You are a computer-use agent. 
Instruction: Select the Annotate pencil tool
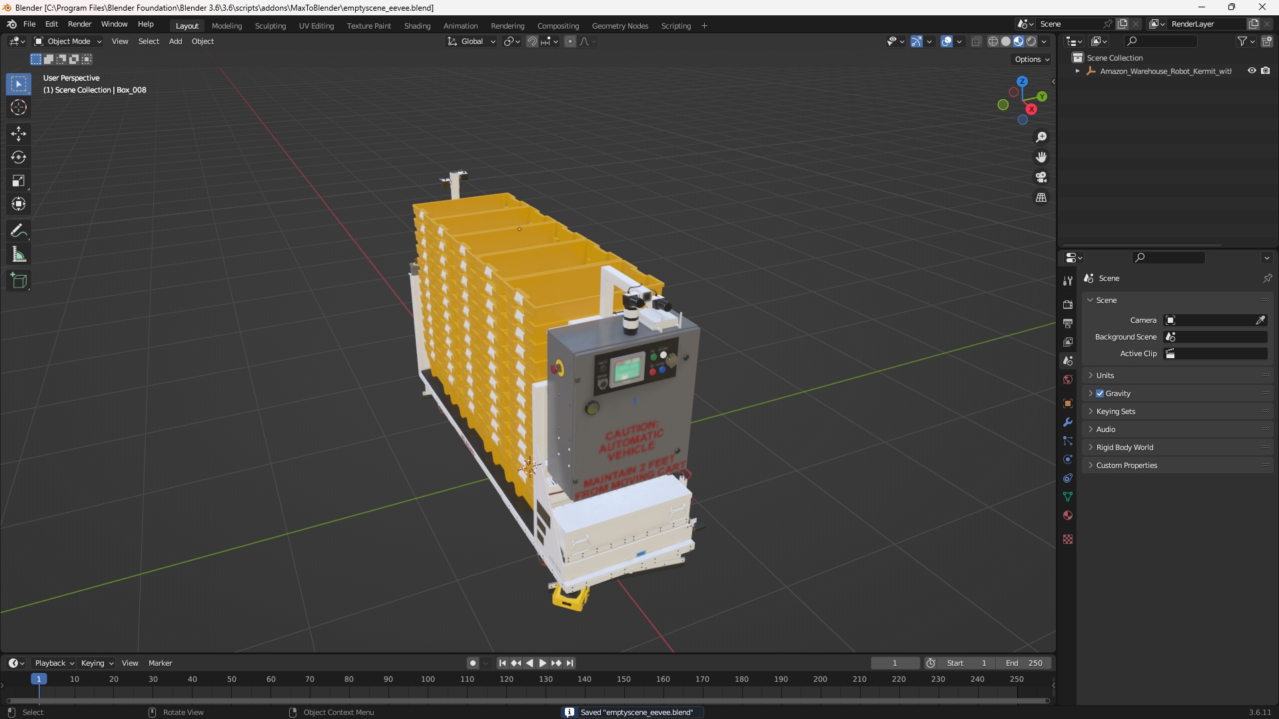pyautogui.click(x=19, y=231)
